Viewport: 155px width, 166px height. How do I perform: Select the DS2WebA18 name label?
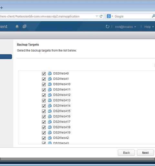point(62,127)
